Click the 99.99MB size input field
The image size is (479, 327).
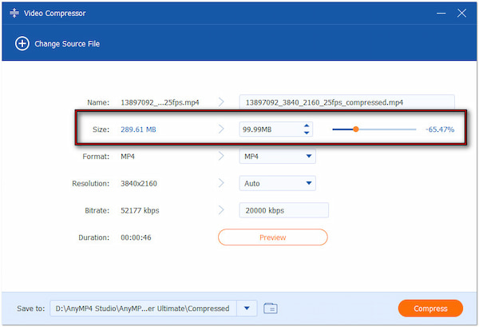pos(268,129)
